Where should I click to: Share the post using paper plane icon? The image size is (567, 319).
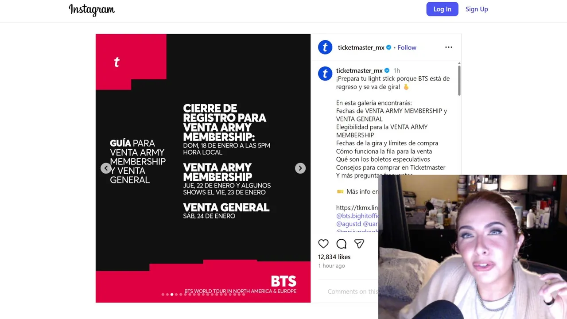point(359,244)
